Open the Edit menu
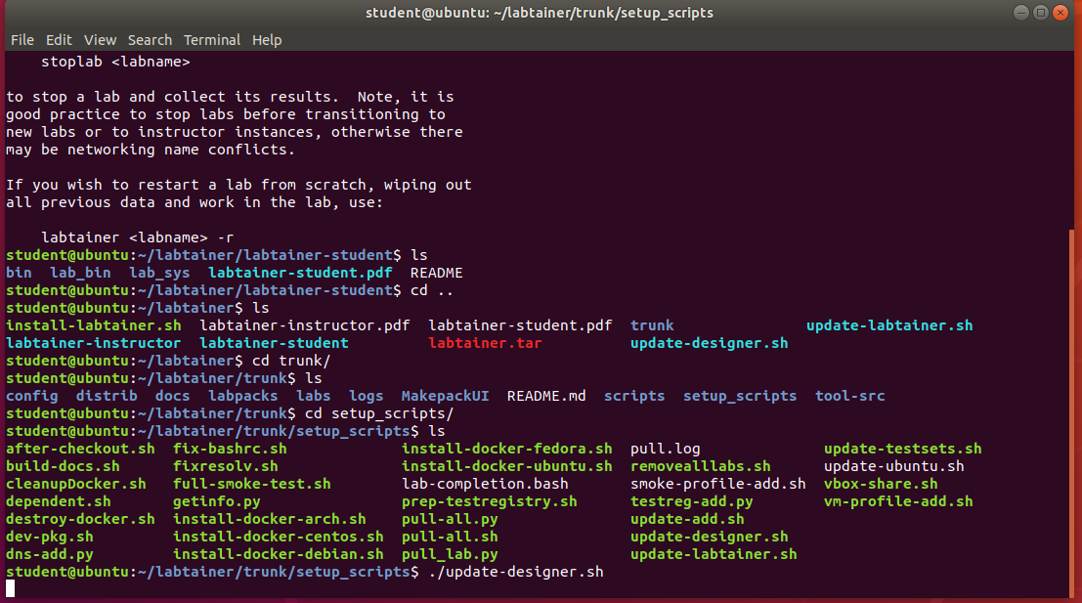This screenshot has width=1082, height=603. [59, 40]
